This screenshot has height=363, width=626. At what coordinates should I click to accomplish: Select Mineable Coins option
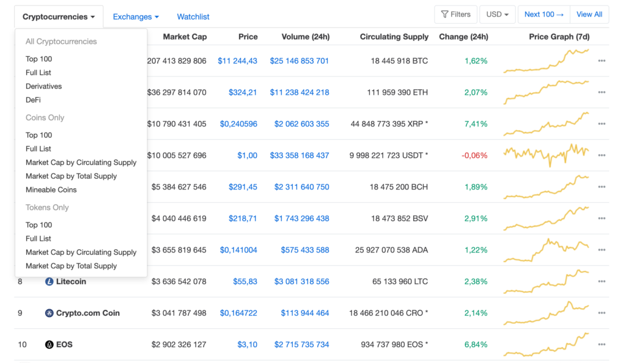[51, 190]
